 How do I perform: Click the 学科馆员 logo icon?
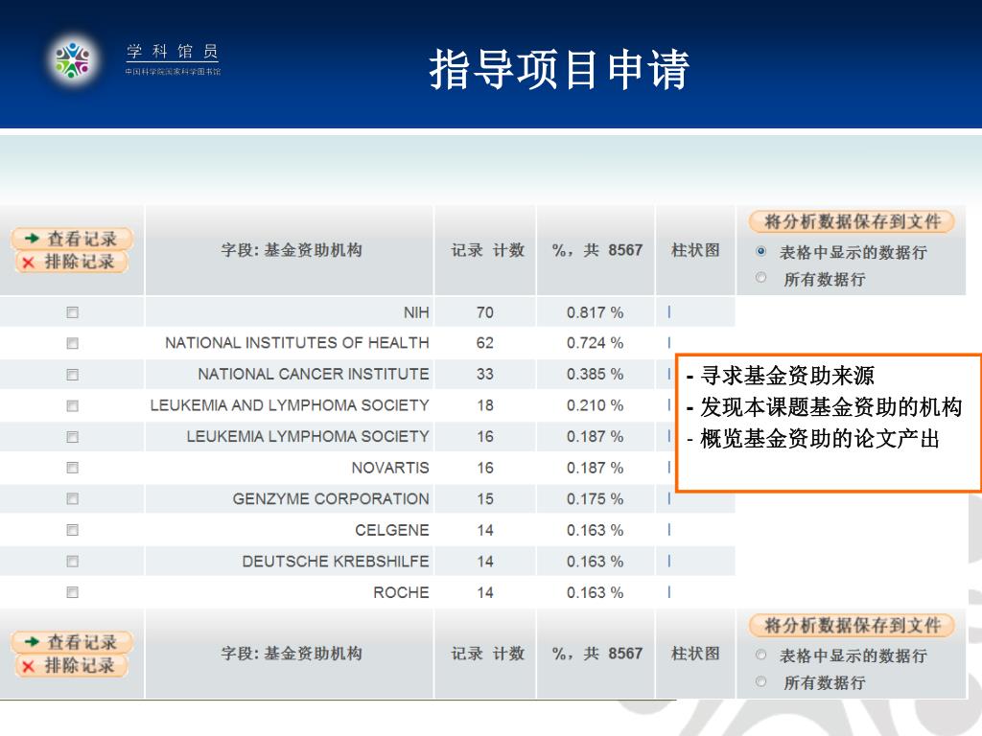[73, 60]
